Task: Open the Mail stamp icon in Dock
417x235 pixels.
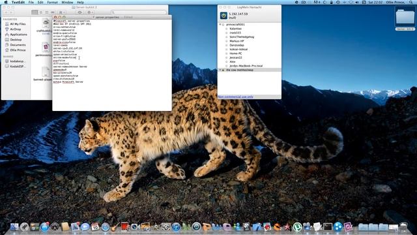Action: click(x=75, y=227)
